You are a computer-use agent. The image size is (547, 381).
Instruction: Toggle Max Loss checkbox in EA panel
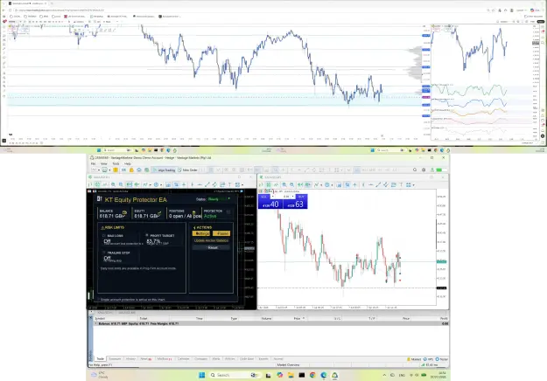pos(104,236)
